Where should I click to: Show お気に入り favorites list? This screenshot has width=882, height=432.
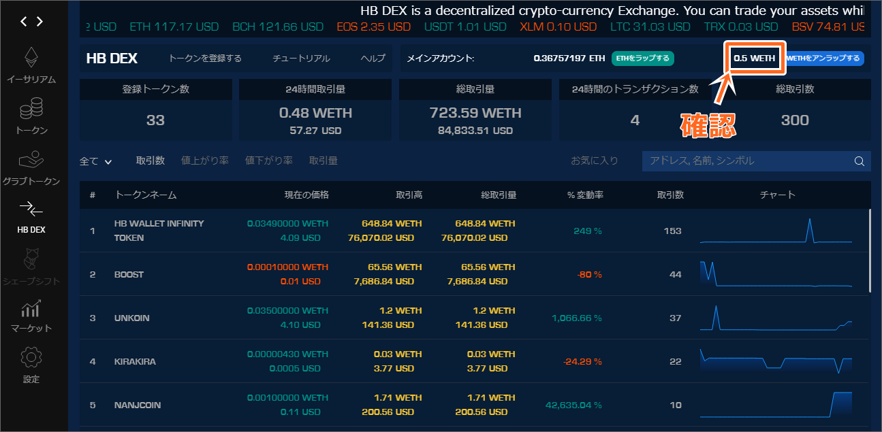click(x=594, y=161)
